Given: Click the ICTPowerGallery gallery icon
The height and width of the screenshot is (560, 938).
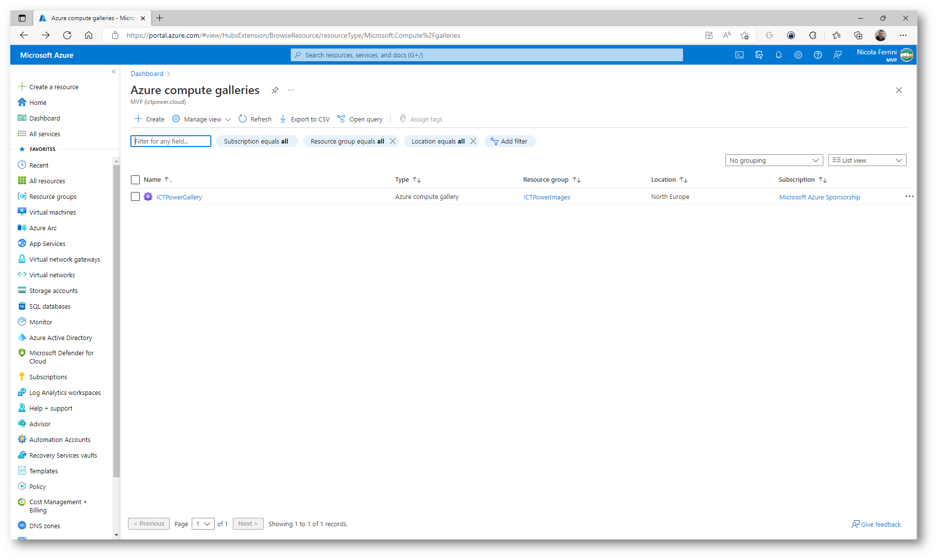Looking at the screenshot, I should tap(148, 196).
